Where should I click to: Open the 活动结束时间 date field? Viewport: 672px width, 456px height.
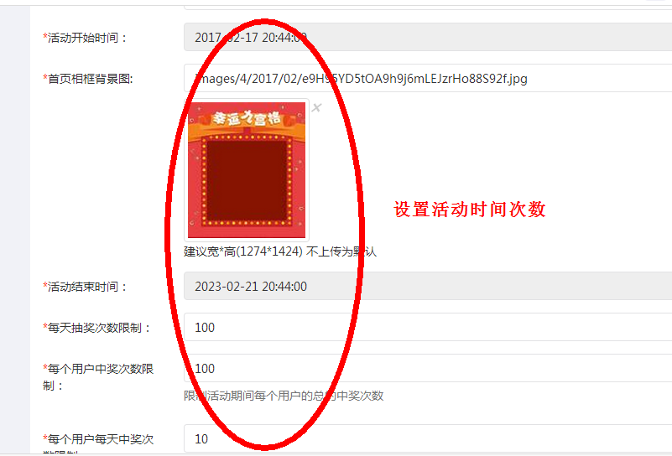tap(428, 286)
